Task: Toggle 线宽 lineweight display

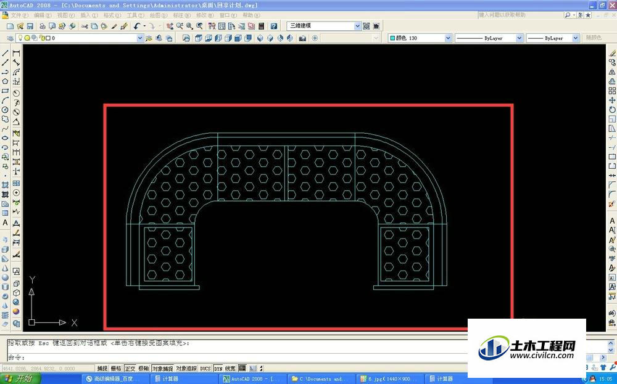Action: 230,368
